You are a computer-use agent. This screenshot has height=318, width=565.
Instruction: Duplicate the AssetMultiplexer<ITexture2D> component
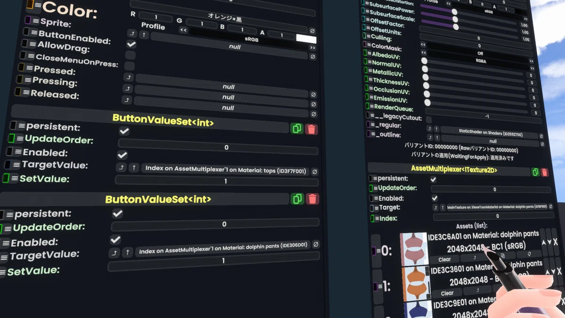[535, 172]
